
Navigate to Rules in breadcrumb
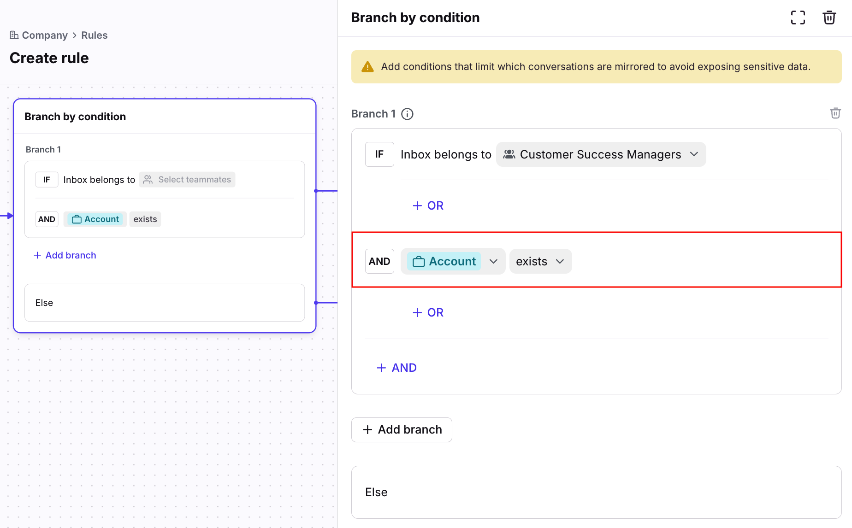94,35
